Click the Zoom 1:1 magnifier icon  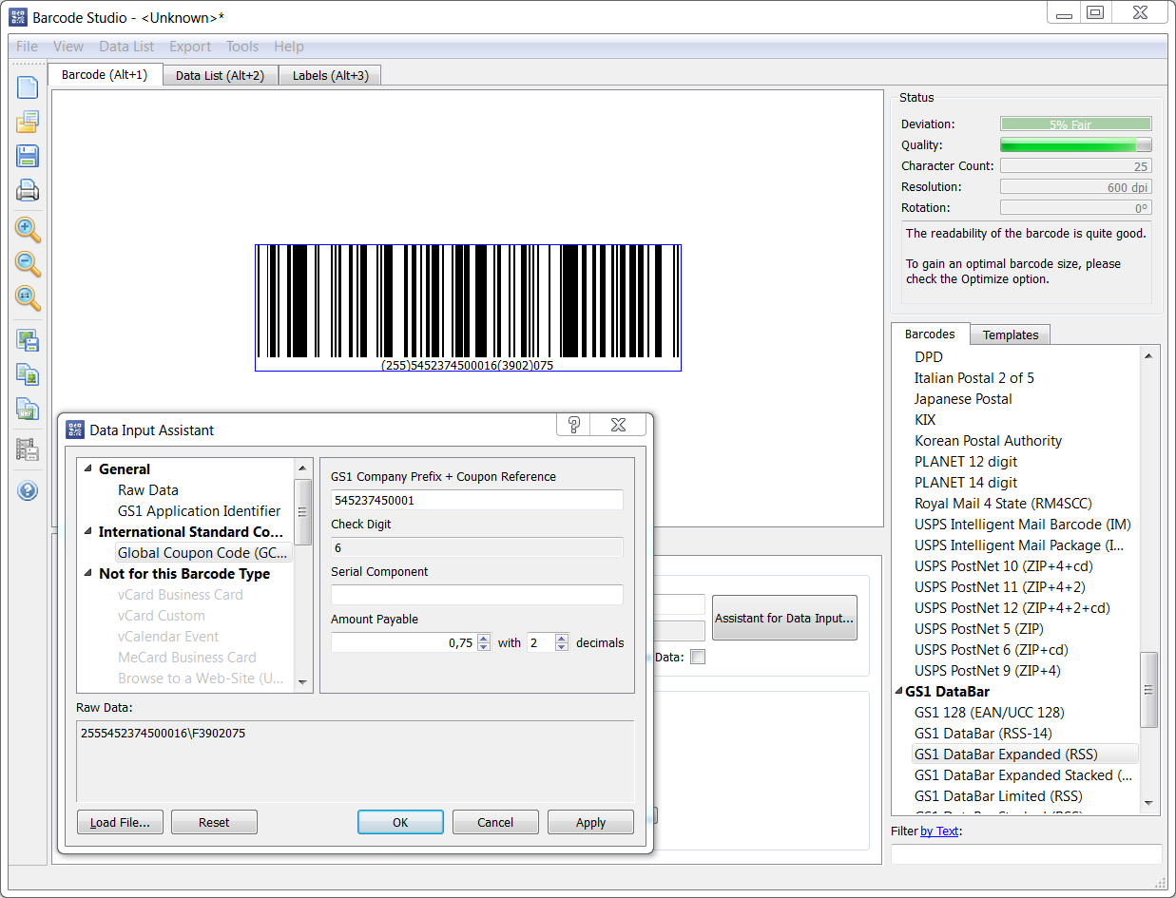[28, 297]
